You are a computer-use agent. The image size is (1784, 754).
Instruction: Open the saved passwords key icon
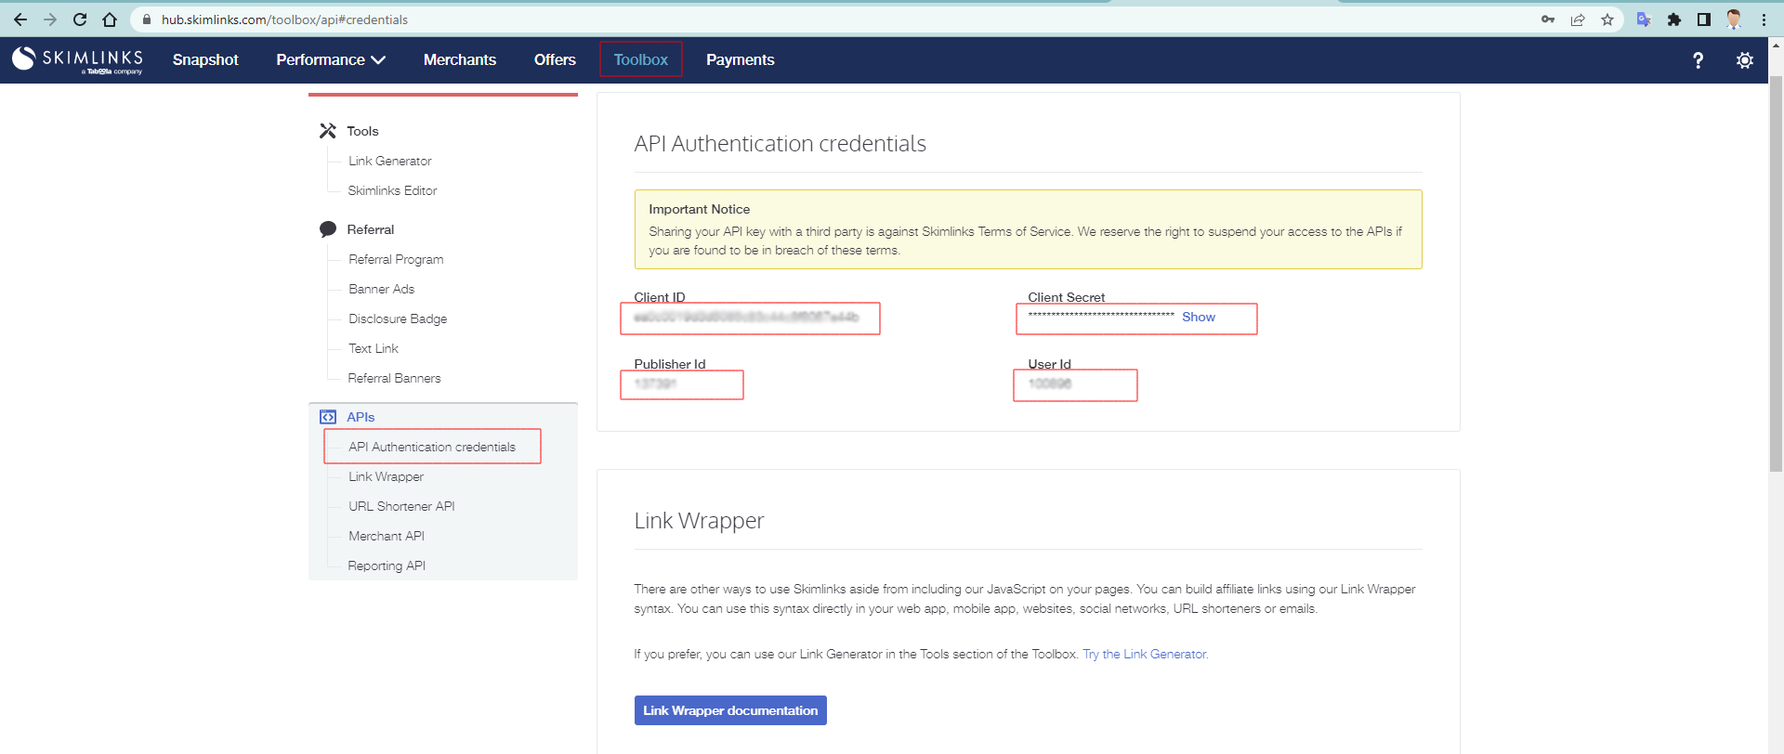tap(1548, 19)
